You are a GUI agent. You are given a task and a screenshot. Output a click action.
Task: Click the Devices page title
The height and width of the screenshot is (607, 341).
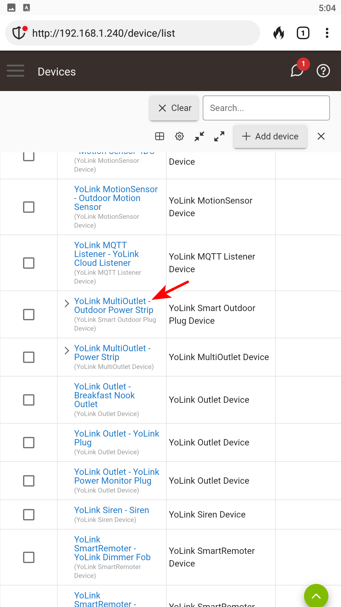(x=57, y=72)
